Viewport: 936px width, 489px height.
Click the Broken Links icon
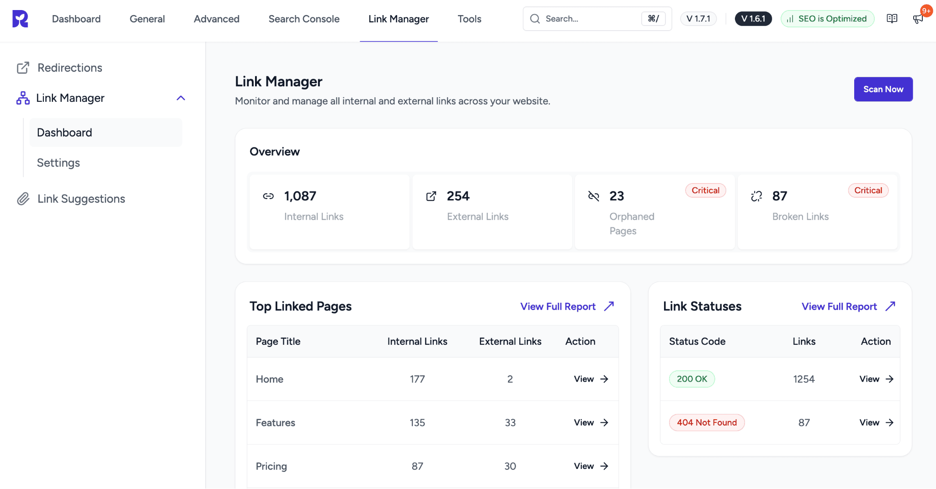point(756,196)
